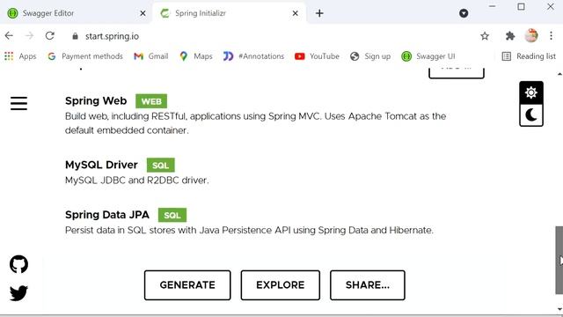Reload the current page
563x317 pixels.
(x=50, y=35)
